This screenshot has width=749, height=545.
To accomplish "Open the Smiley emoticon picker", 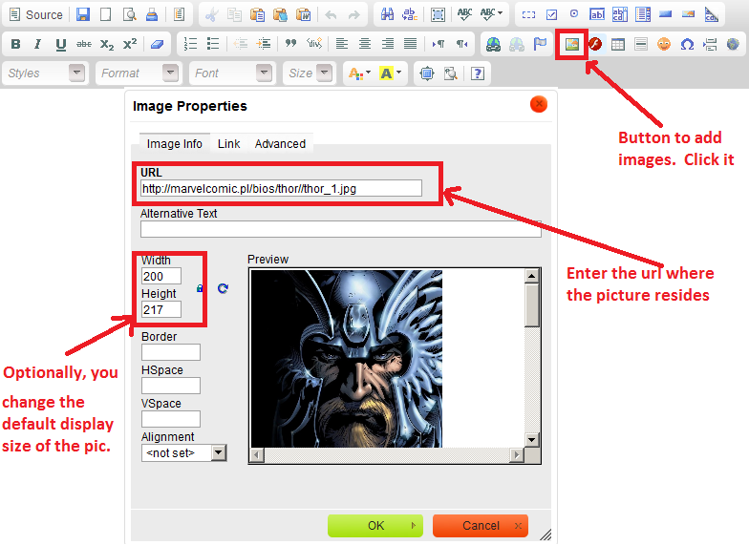I will 664,44.
